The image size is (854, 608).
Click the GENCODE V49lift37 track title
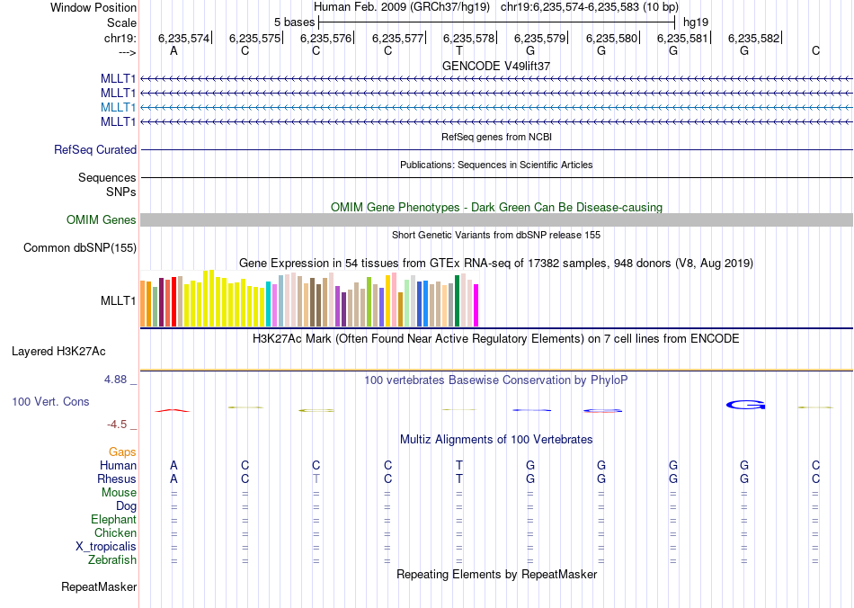pos(496,66)
